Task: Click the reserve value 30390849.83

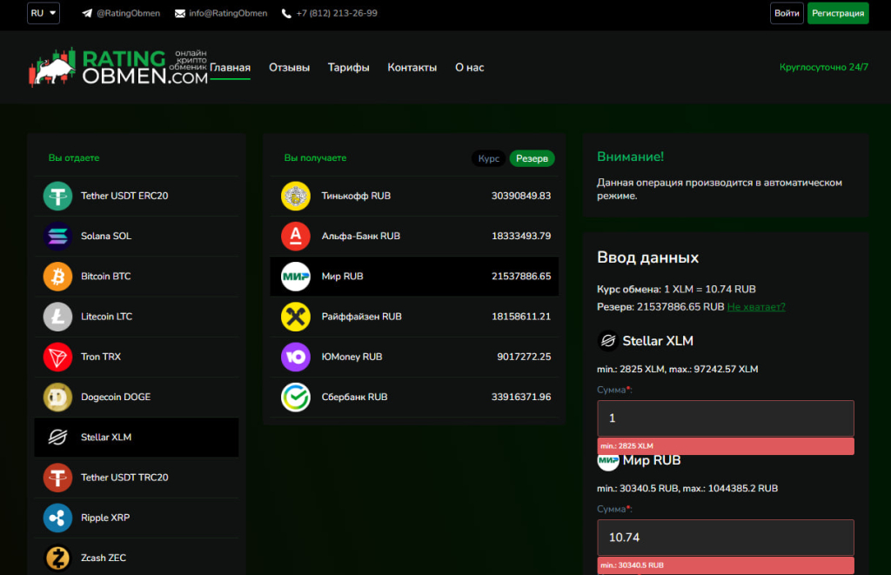Action: click(521, 196)
